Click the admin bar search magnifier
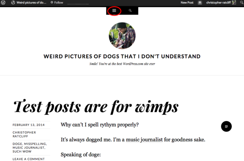This screenshot has width=244, height=161. (242, 2)
